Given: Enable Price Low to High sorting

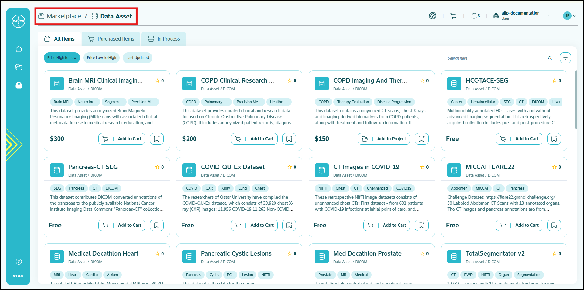Looking at the screenshot, I should (101, 57).
